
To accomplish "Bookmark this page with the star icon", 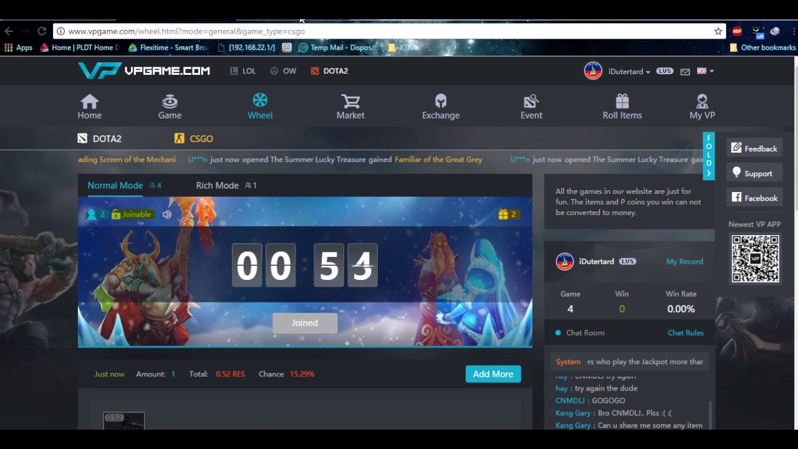I will pos(718,31).
